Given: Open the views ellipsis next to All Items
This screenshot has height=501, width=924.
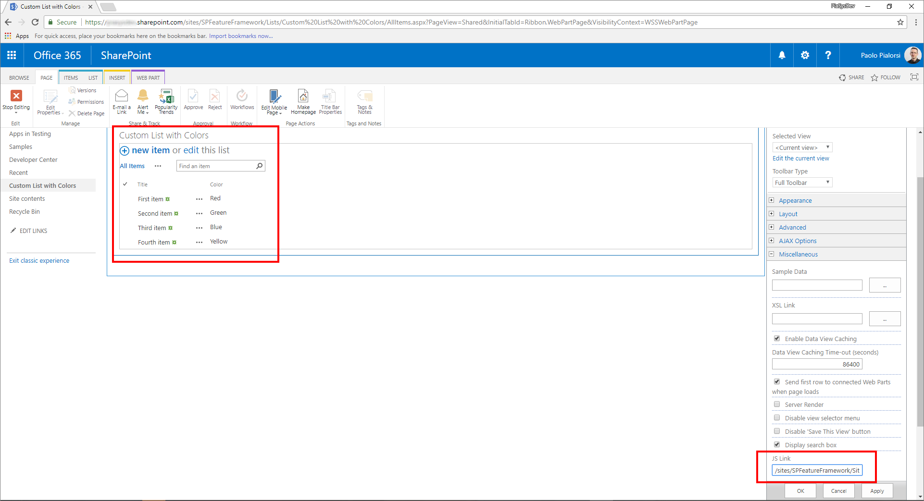Looking at the screenshot, I should tap(158, 166).
